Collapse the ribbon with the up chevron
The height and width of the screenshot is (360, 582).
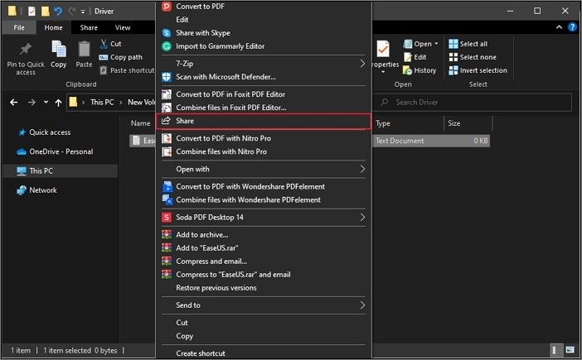tap(559, 27)
